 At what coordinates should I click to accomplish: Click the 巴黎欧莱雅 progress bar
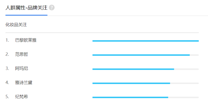[146, 41]
